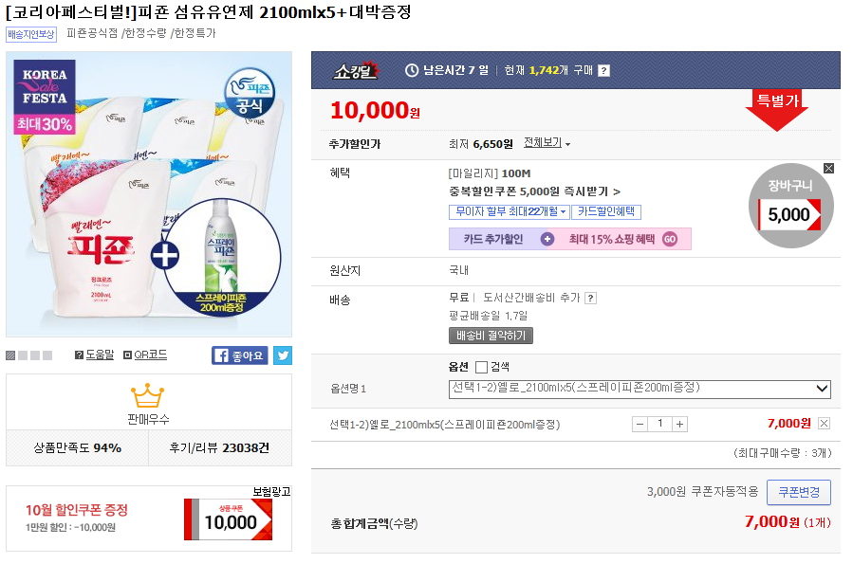Screen dimensions: 853x564
Task: Enable the 검색 option checkbox
Action: coord(481,367)
